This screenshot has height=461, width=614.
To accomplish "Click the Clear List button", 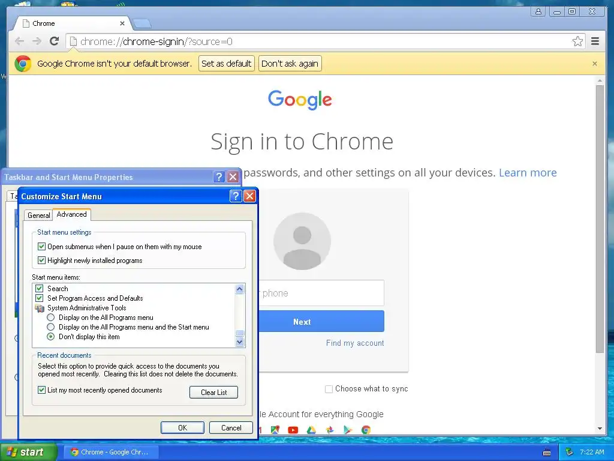I will (214, 393).
